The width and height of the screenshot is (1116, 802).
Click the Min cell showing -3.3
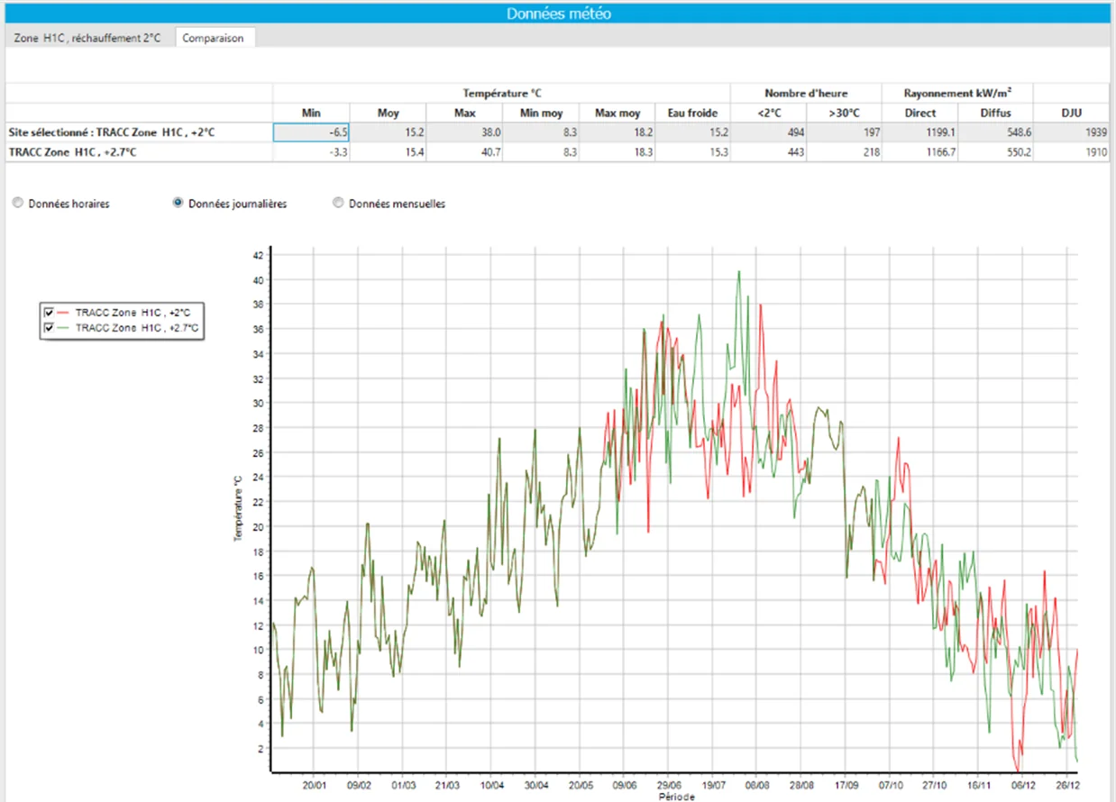coord(311,152)
